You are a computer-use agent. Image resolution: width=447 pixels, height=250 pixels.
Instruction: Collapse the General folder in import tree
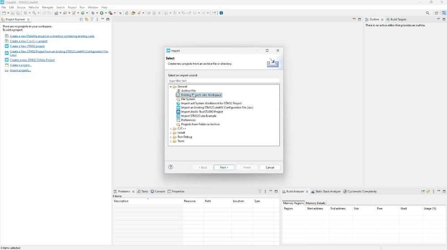click(170, 87)
